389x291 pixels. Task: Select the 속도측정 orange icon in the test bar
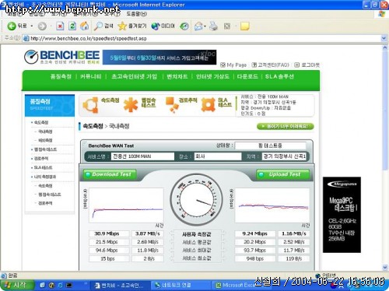pyautogui.click(x=90, y=105)
